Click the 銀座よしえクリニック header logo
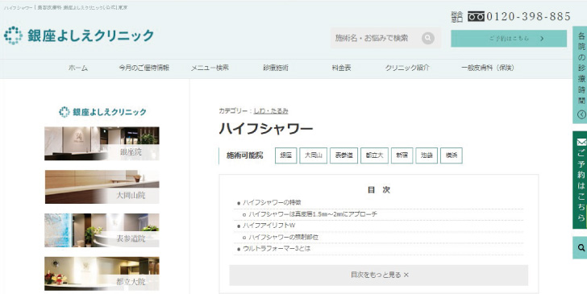 click(x=79, y=35)
